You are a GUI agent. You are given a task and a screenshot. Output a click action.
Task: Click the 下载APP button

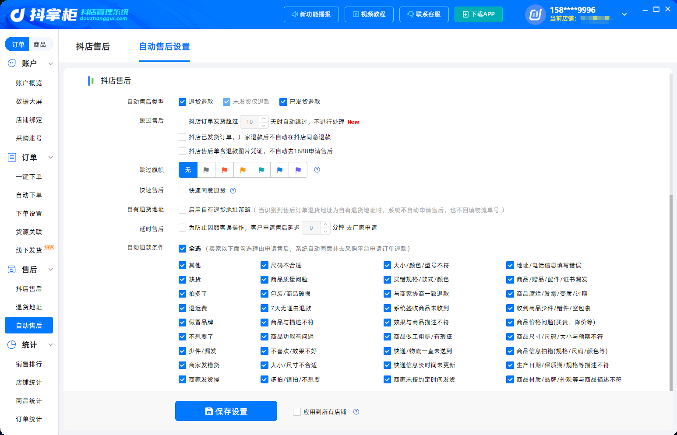[x=479, y=14]
